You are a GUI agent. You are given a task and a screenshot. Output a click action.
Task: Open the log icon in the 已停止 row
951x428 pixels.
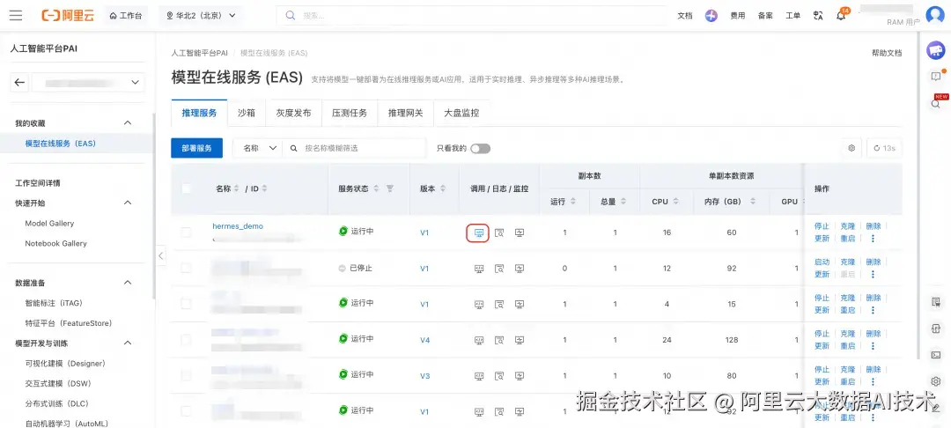pyautogui.click(x=499, y=269)
